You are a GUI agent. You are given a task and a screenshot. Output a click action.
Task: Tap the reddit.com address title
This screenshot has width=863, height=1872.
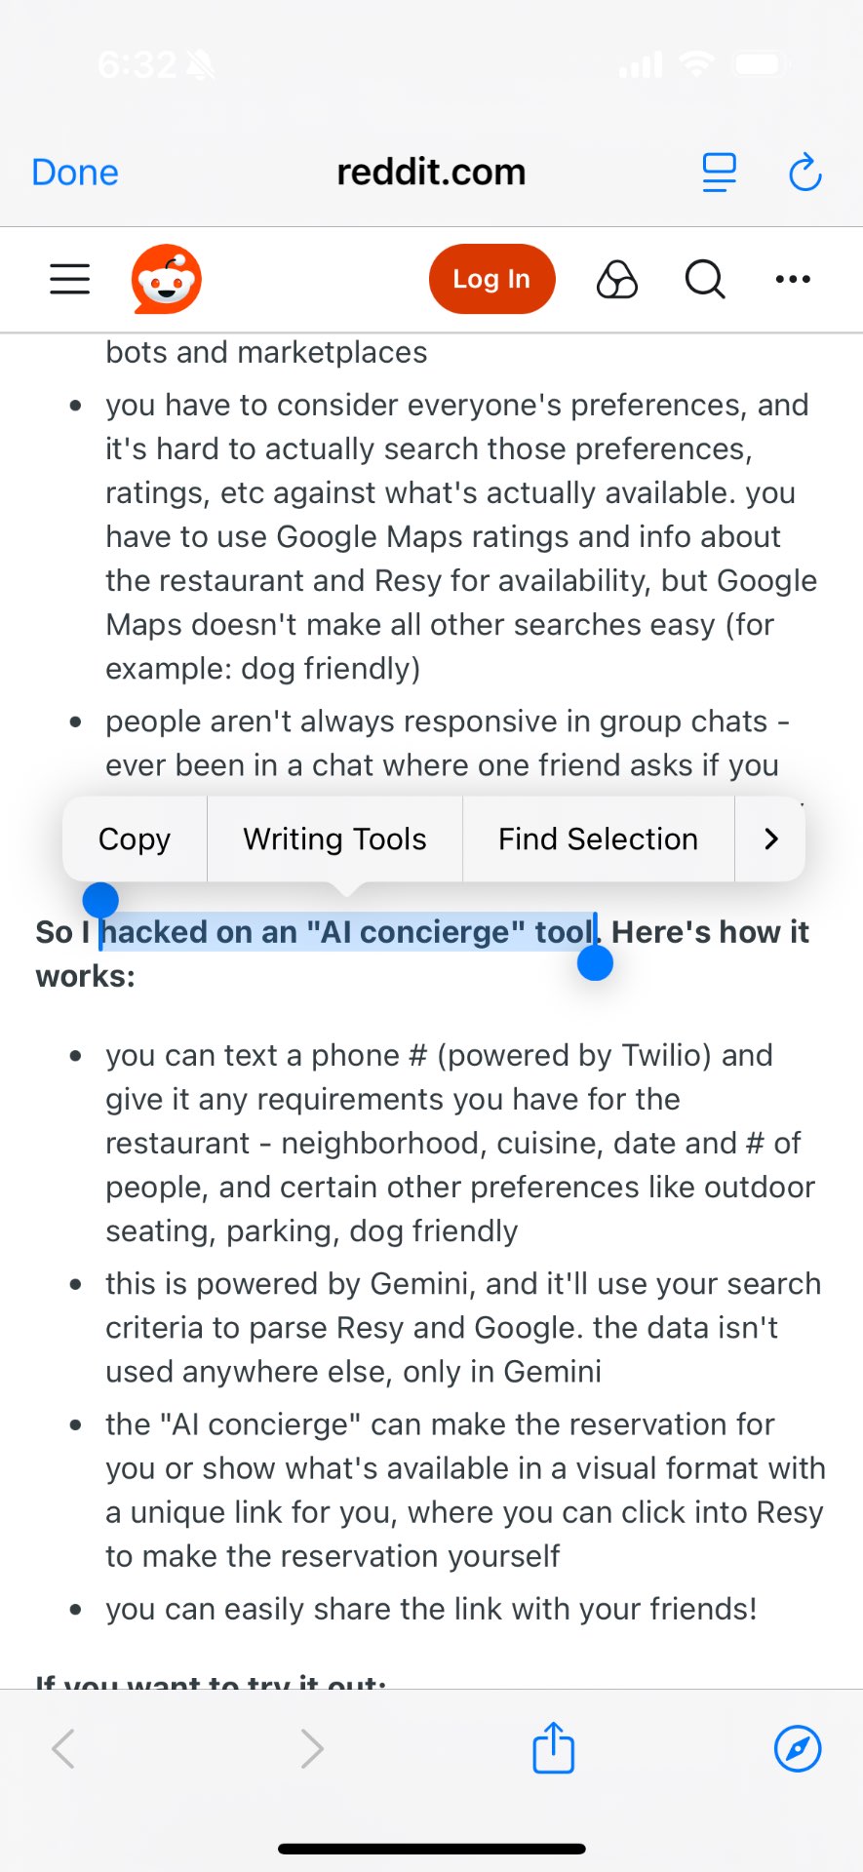click(x=431, y=173)
